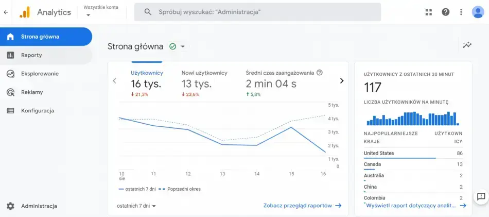Expand the green check status dropdown
This screenshot has width=489, height=217.
coord(182,46)
